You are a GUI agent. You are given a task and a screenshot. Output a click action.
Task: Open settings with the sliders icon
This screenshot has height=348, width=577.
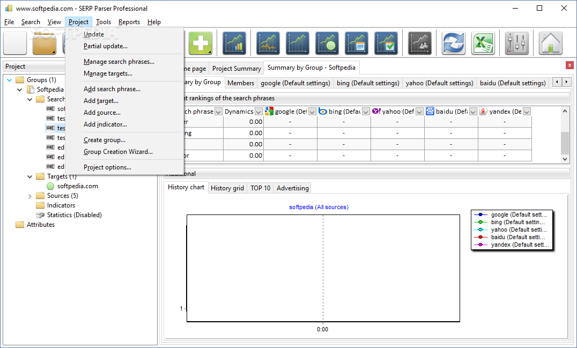[516, 43]
